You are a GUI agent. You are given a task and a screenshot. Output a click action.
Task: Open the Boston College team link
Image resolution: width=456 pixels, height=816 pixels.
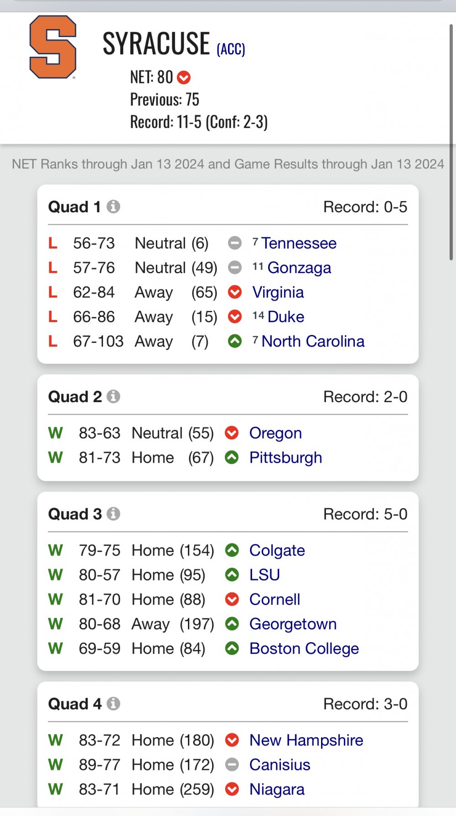tap(304, 649)
